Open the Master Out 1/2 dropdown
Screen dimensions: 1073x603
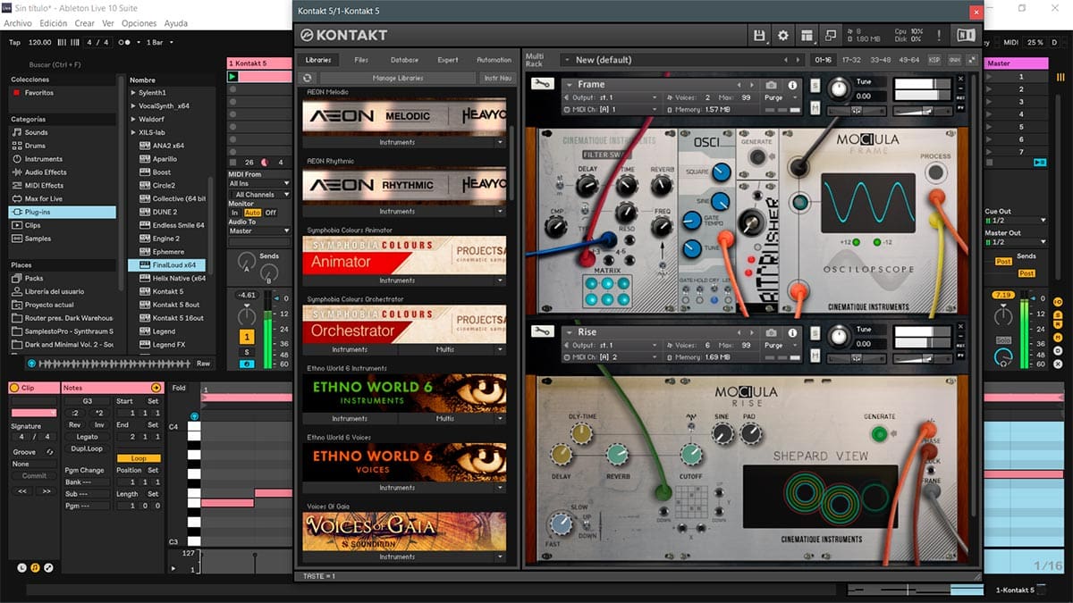click(x=1016, y=242)
